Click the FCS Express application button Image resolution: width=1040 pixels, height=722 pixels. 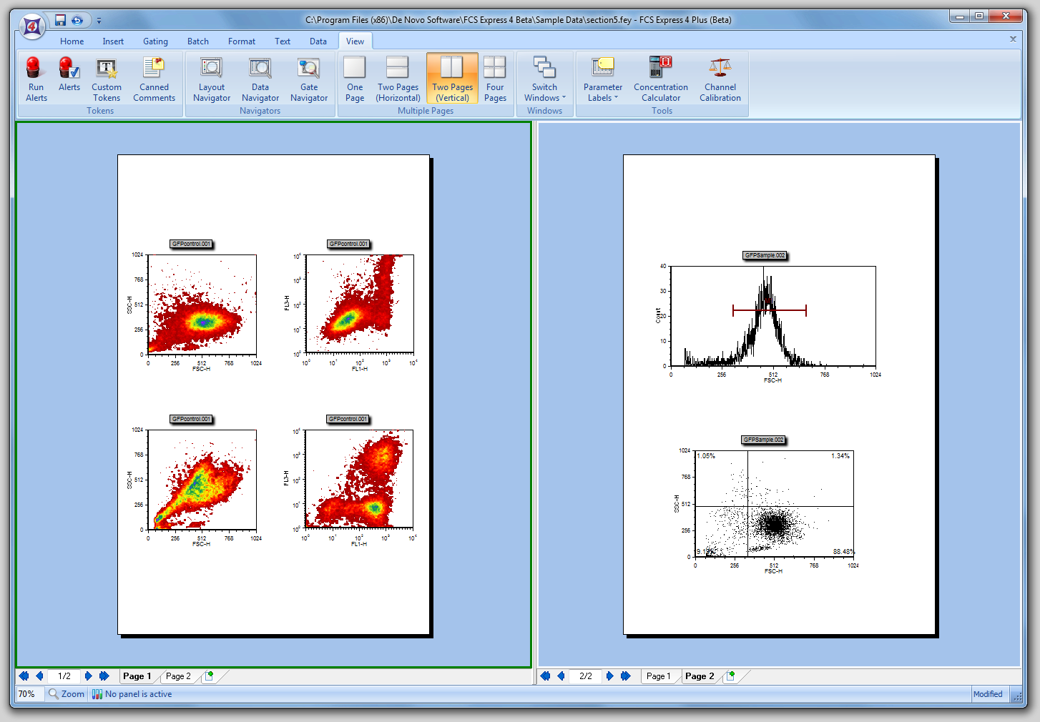click(31, 26)
